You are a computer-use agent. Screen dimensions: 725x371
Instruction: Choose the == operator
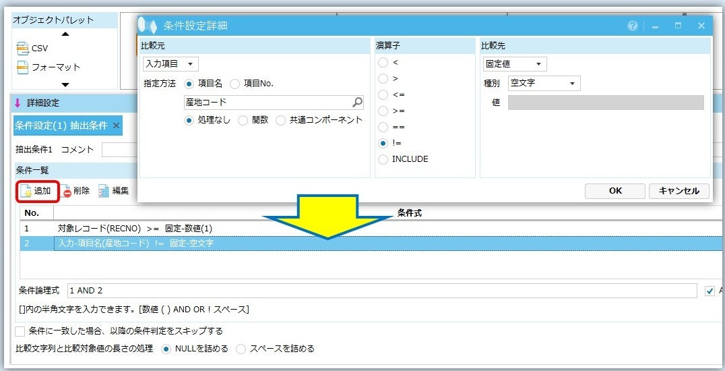(383, 127)
